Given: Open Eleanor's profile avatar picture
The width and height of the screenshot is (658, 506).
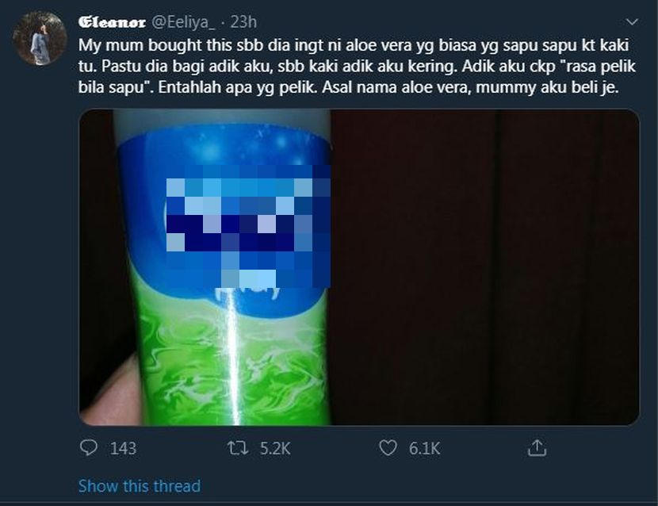Looking at the screenshot, I should (x=40, y=38).
